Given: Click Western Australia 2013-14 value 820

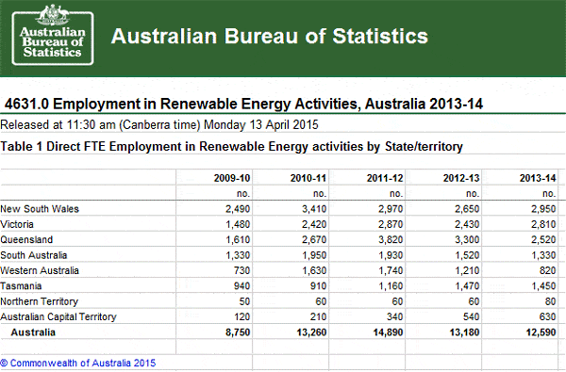Looking at the screenshot, I should 547,270.
